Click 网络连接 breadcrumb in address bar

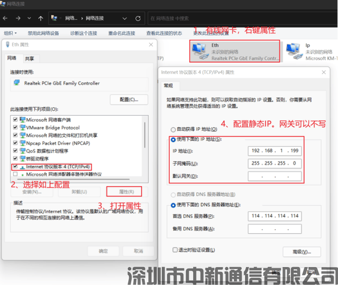(95, 18)
